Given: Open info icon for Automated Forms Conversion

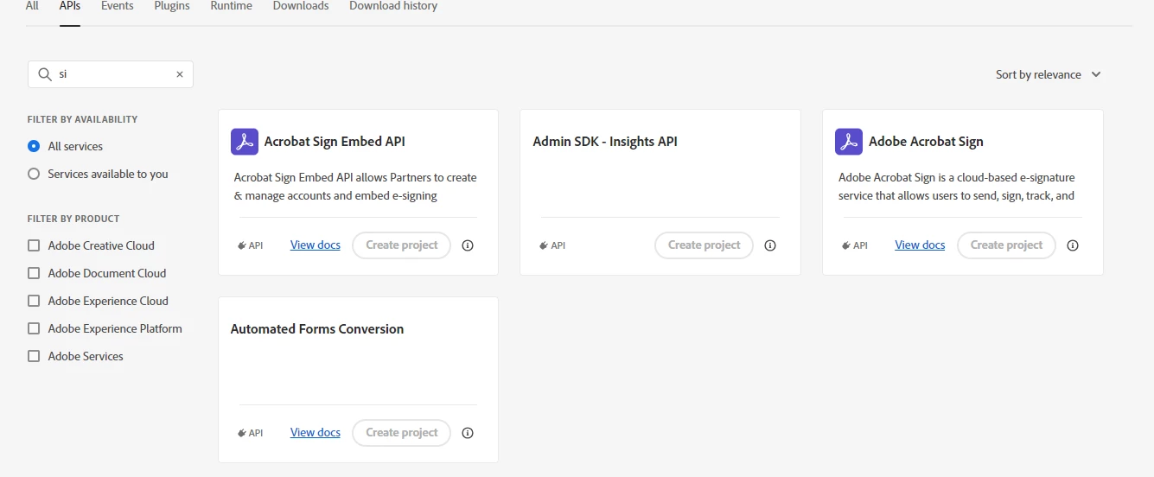Looking at the screenshot, I should pos(468,433).
